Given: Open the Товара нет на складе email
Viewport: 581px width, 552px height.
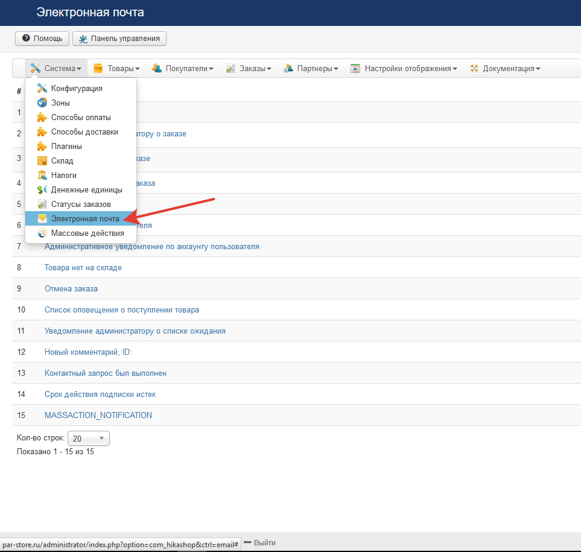Looking at the screenshot, I should coord(83,267).
